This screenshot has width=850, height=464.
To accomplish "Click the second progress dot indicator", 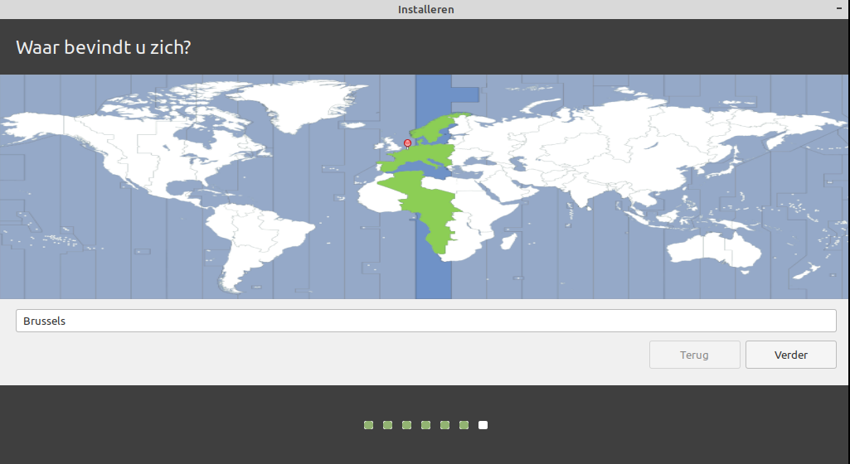I will [387, 425].
